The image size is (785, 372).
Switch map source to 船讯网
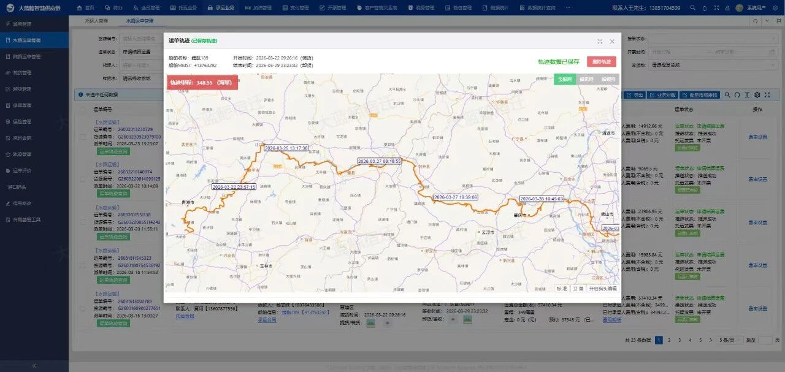tap(587, 80)
